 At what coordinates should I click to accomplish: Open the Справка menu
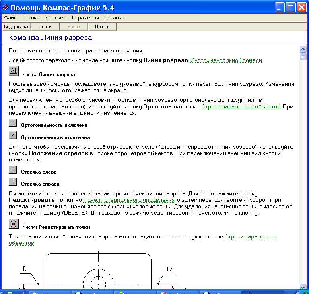[114, 18]
